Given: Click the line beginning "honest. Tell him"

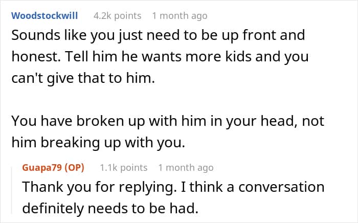Looking at the screenshot, I should click(160, 57).
